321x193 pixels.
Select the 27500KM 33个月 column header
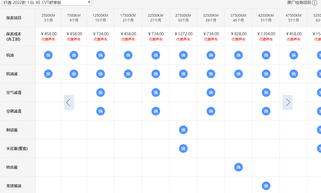pyautogui.click(x=183, y=18)
